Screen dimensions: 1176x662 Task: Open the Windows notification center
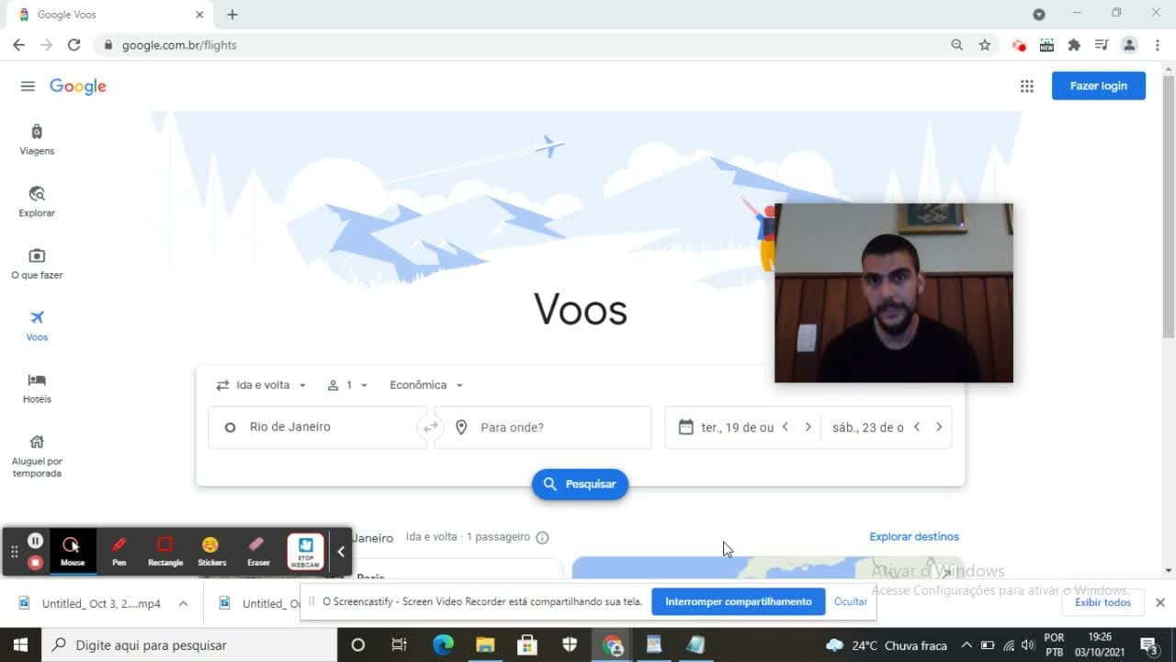pyautogui.click(x=1148, y=645)
